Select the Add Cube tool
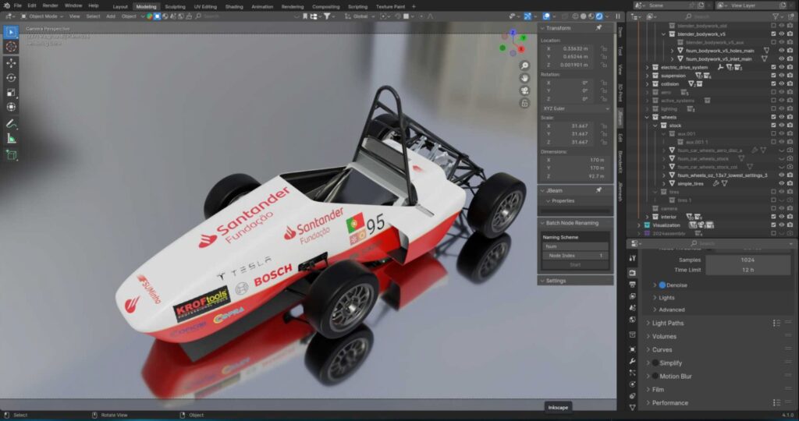Screen dimensions: 799x421 point(11,155)
